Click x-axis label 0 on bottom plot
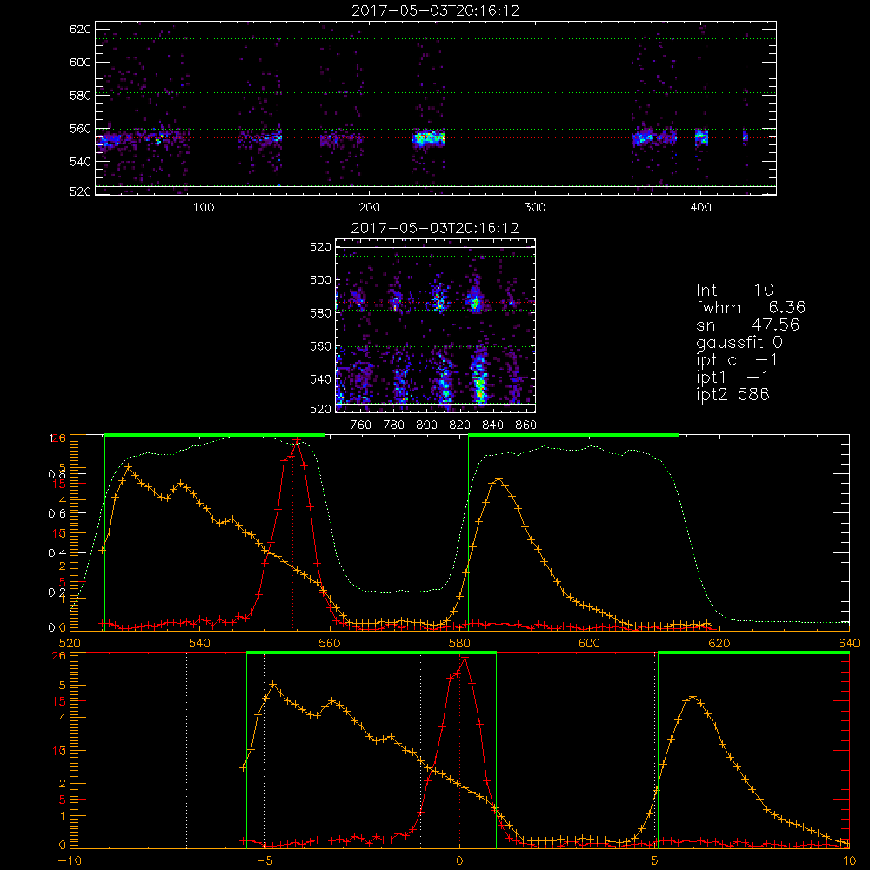870x870 pixels. coord(459,860)
